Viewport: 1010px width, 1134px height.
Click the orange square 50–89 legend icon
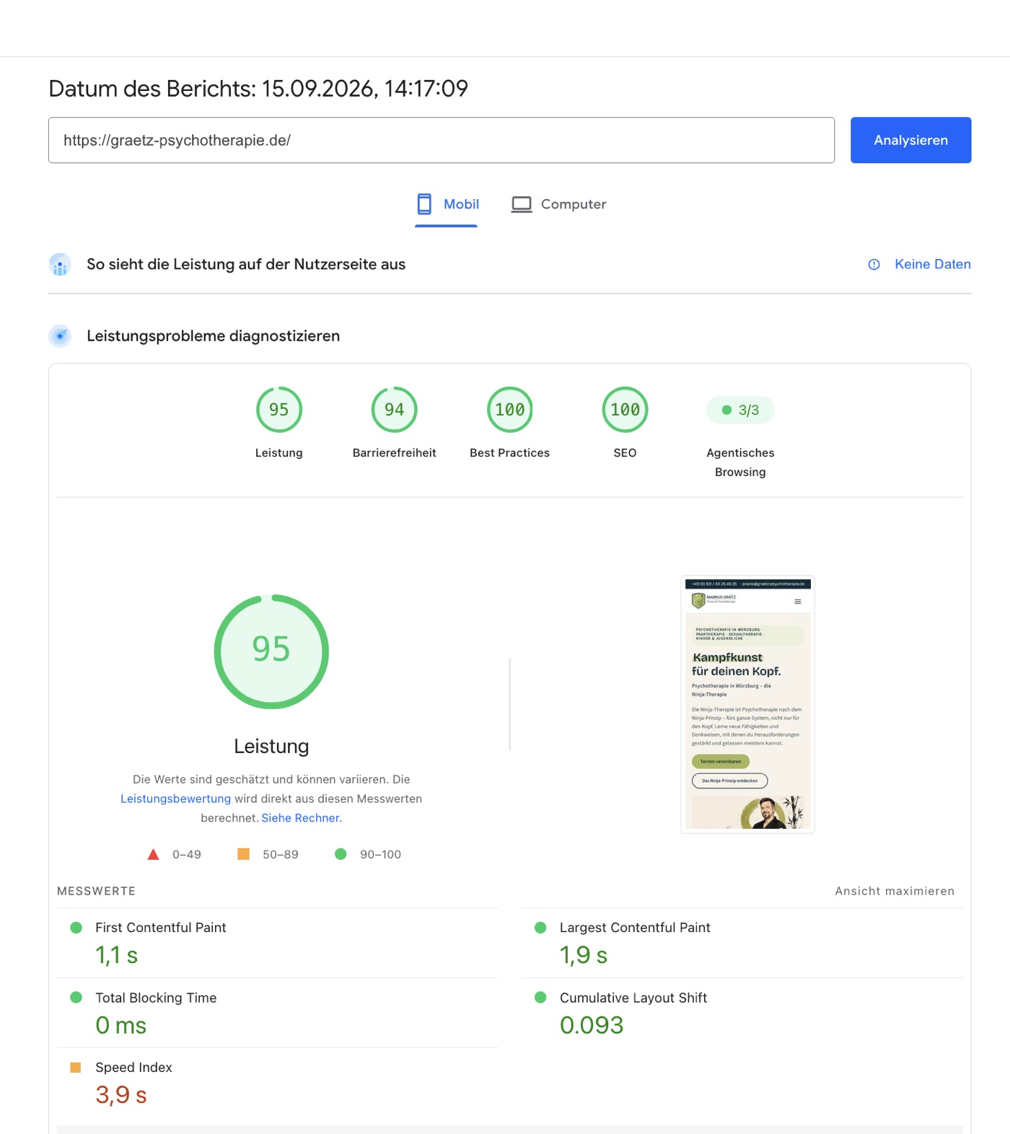click(244, 854)
